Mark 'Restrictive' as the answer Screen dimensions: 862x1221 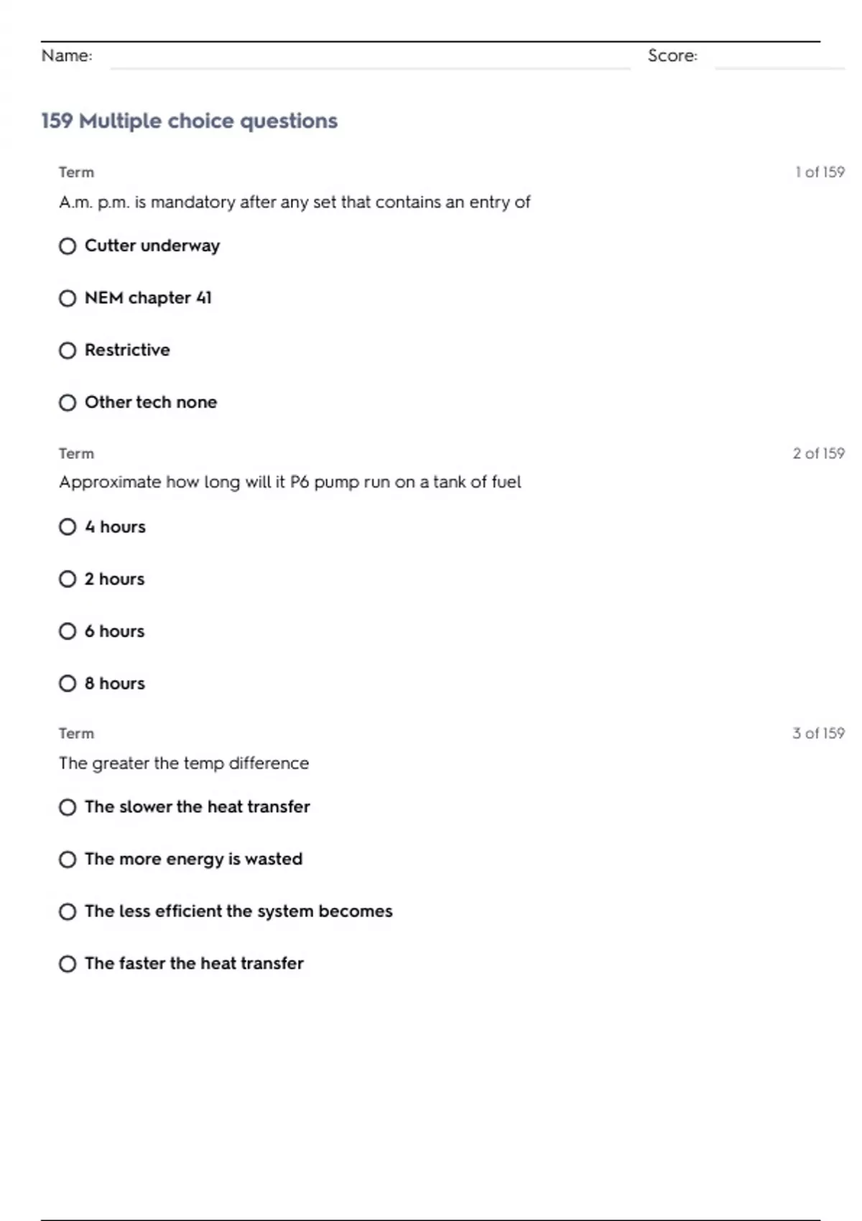(68, 350)
